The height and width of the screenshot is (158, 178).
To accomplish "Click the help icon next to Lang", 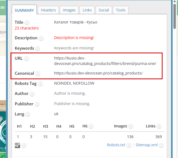I will click(x=28, y=115).
